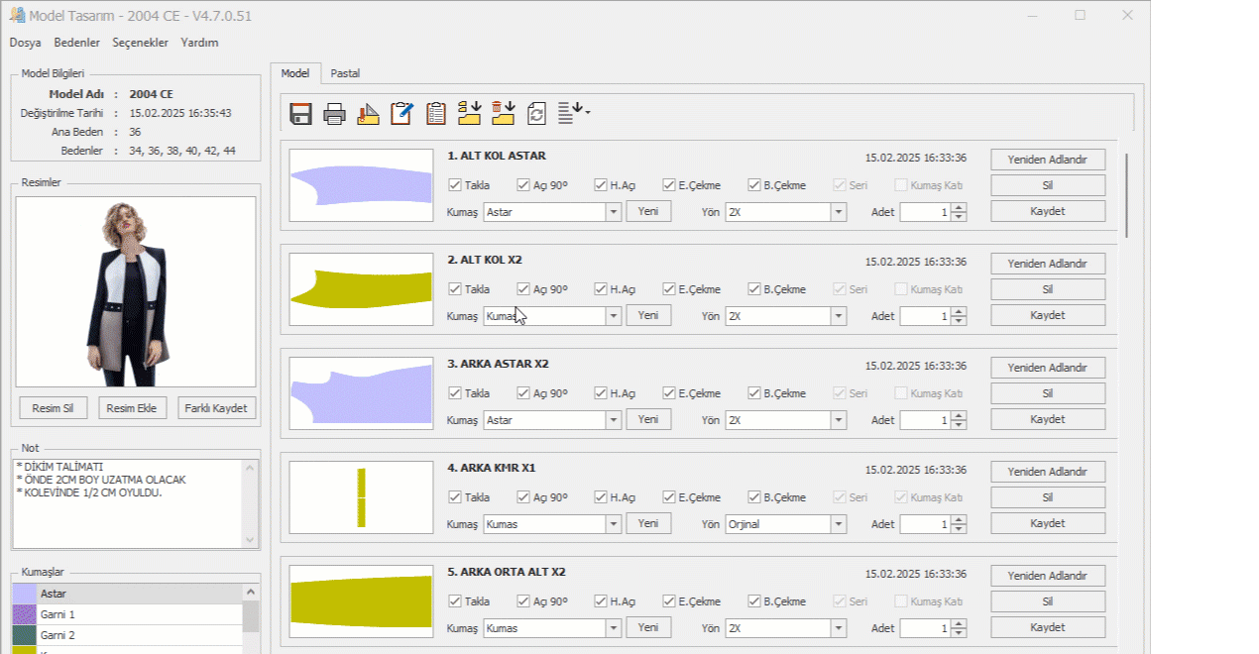Viewport: 1259px width, 654px height.
Task: Toggle H.Açı checkbox for ALT KOL X2
Action: point(601,289)
